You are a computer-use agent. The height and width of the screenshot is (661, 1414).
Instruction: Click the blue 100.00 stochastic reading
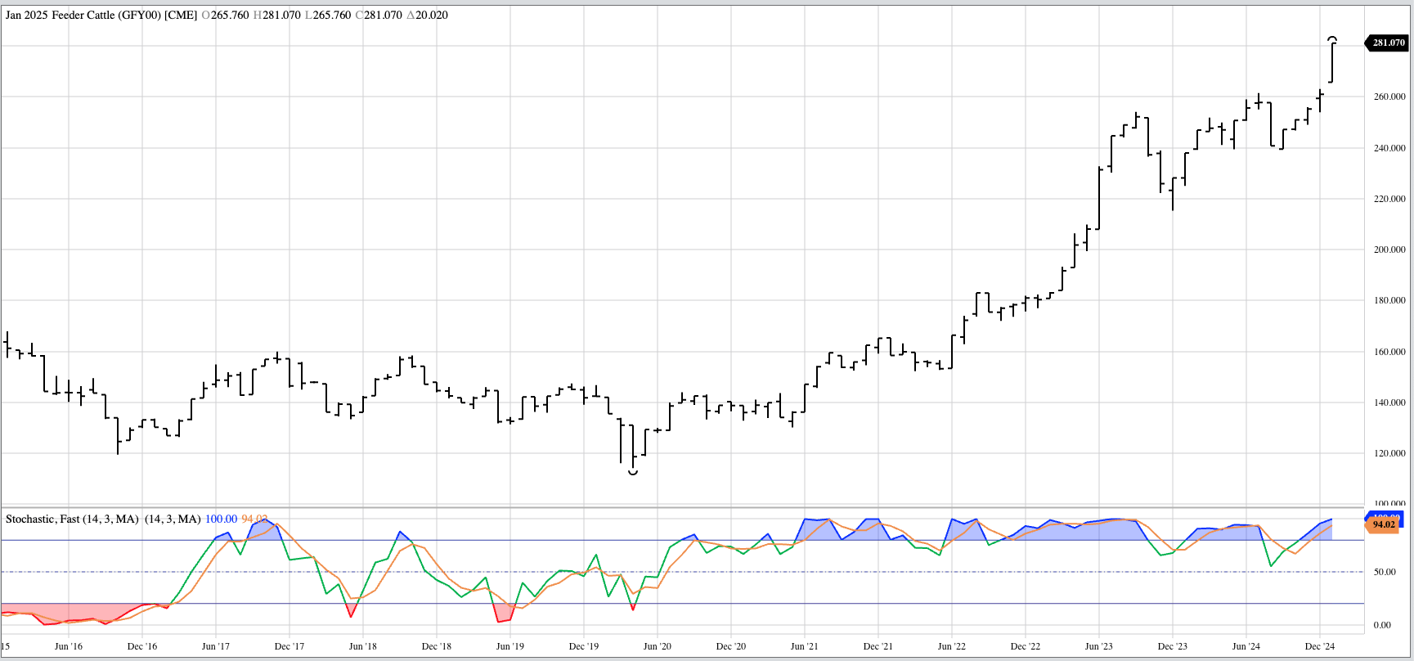[221, 519]
